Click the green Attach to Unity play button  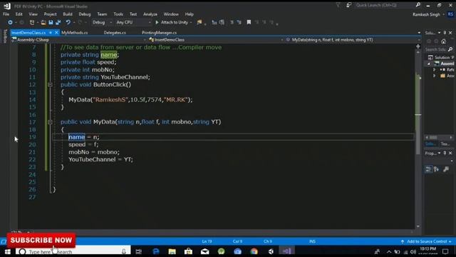tap(157, 22)
